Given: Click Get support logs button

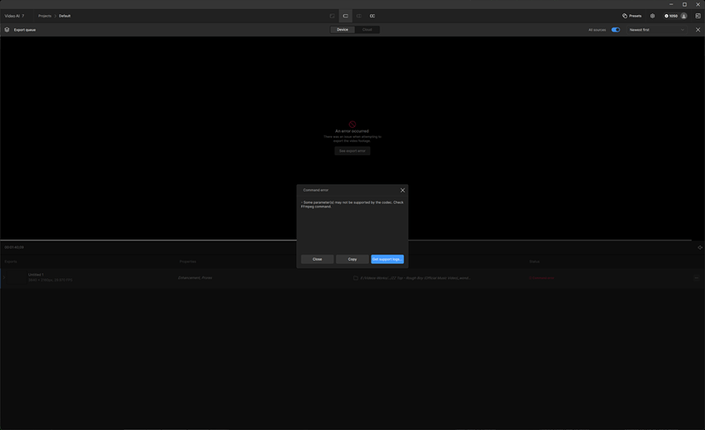Looking at the screenshot, I should (387, 259).
